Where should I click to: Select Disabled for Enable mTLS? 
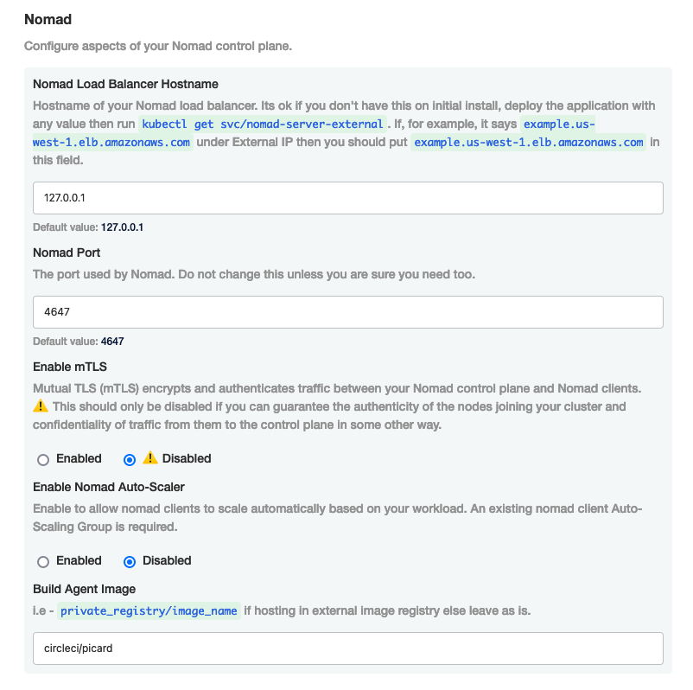(130, 459)
